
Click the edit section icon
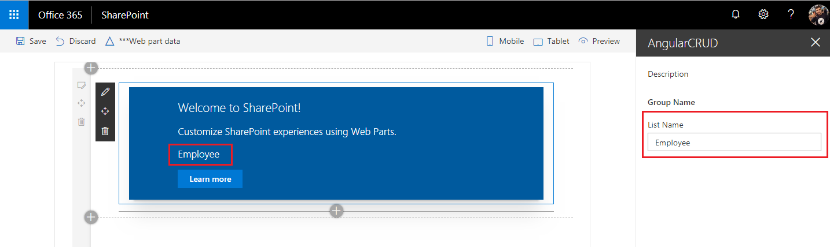pos(81,85)
